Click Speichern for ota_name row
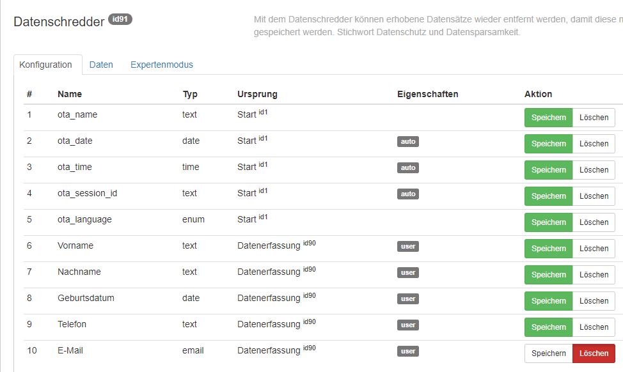The width and height of the screenshot is (623, 372). tap(548, 118)
